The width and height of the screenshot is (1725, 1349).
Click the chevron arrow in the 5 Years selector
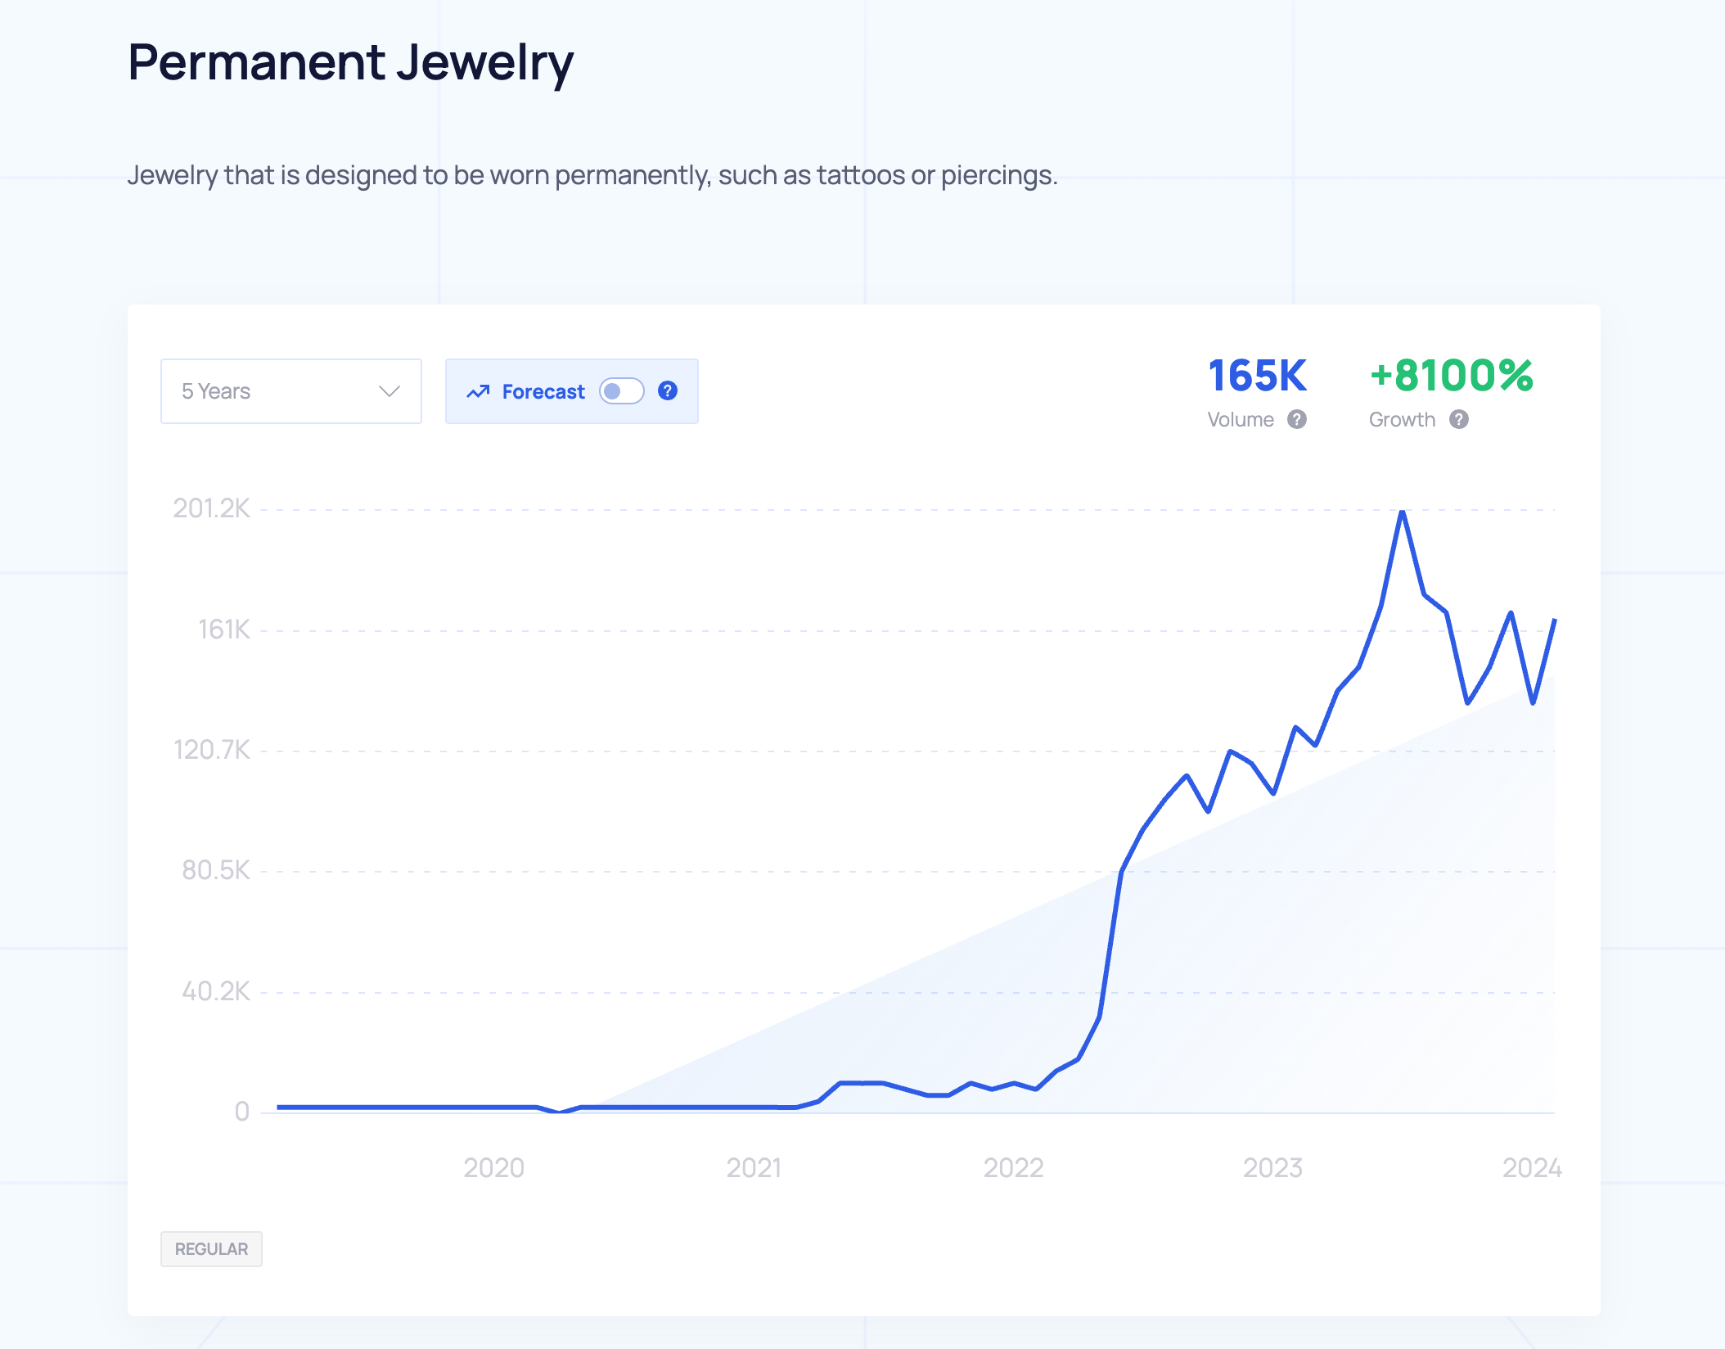pyautogui.click(x=390, y=391)
